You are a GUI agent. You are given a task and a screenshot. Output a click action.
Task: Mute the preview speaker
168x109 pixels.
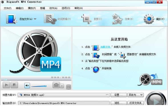(27, 86)
